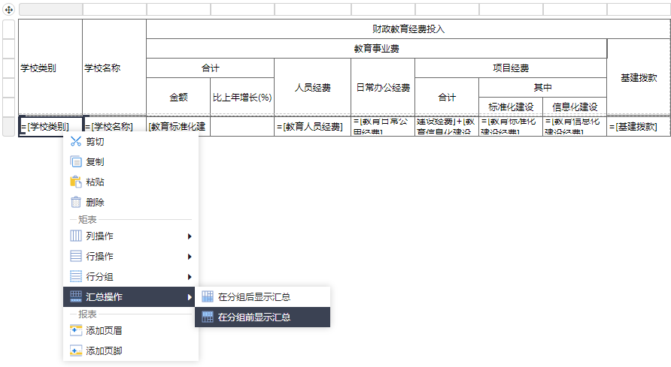671x367 pixels.
Task: Click column selector above 学校类别
Action: (x=50, y=10)
